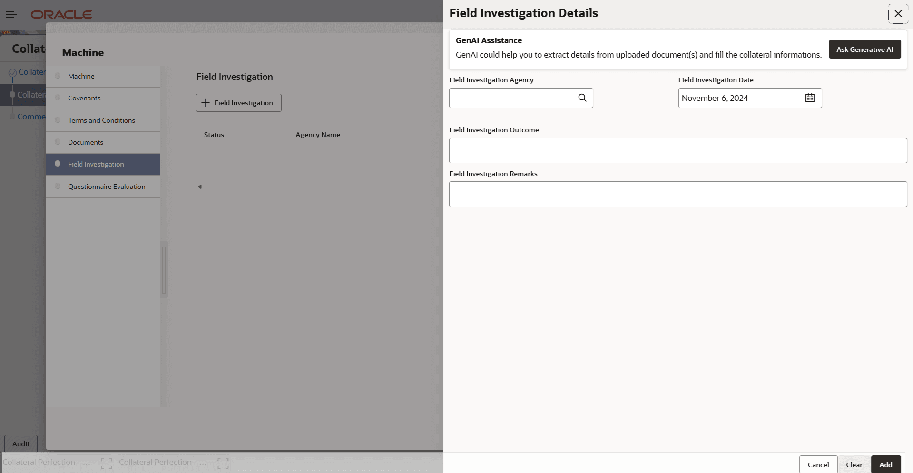
Task: Switch to the Terms and Conditions section
Action: pos(101,120)
